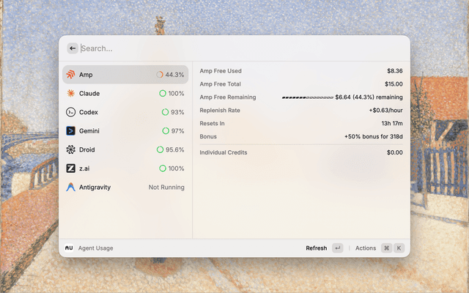Viewport: 469px width, 293px height.
Task: Click the Return key hint
Action: (337, 248)
